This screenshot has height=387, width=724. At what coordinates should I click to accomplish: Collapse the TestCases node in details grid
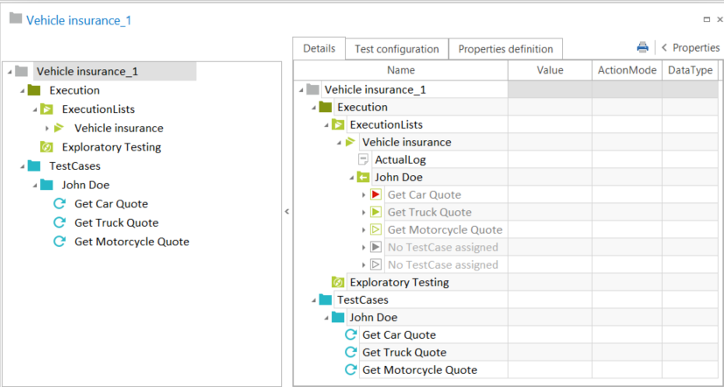click(313, 300)
